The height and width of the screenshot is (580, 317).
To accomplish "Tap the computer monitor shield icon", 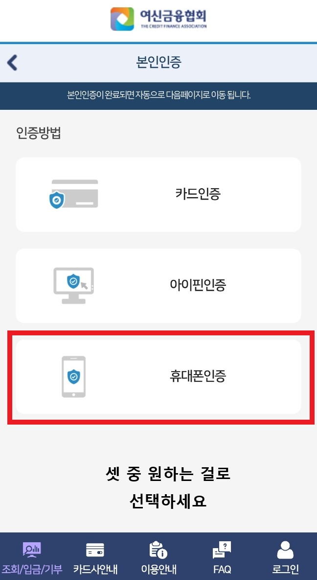I will point(74,285).
